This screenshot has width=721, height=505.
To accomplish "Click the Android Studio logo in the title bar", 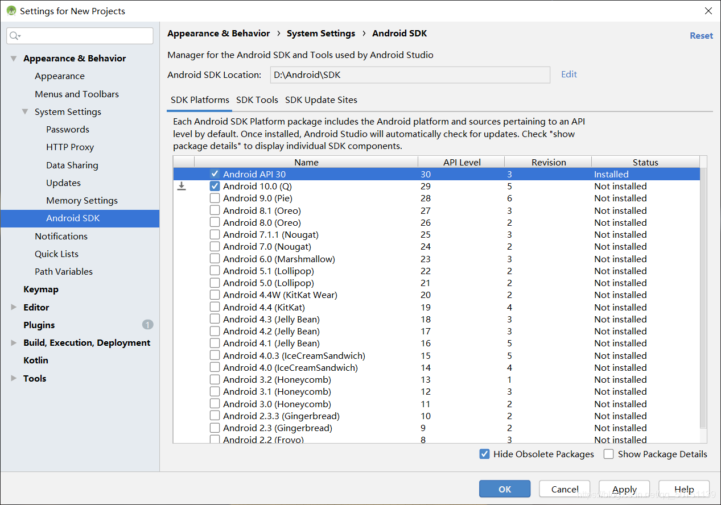I will click(x=11, y=11).
